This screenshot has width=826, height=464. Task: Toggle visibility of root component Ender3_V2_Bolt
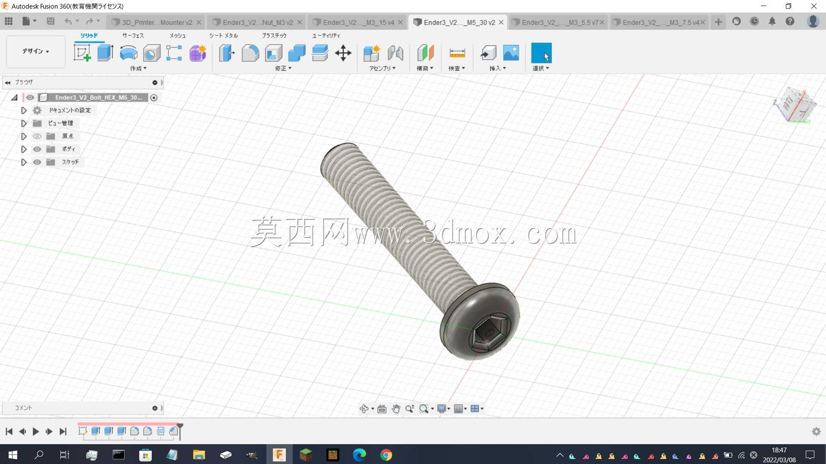pos(30,97)
